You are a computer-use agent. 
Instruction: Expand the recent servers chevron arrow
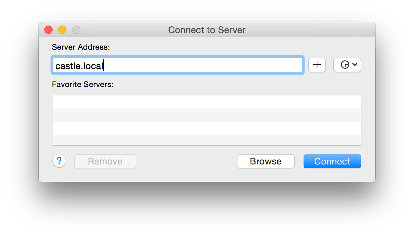354,65
